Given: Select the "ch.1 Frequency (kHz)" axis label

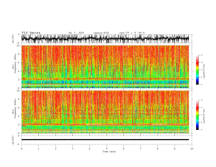Looking at the screenshot, I should [x=14, y=63].
